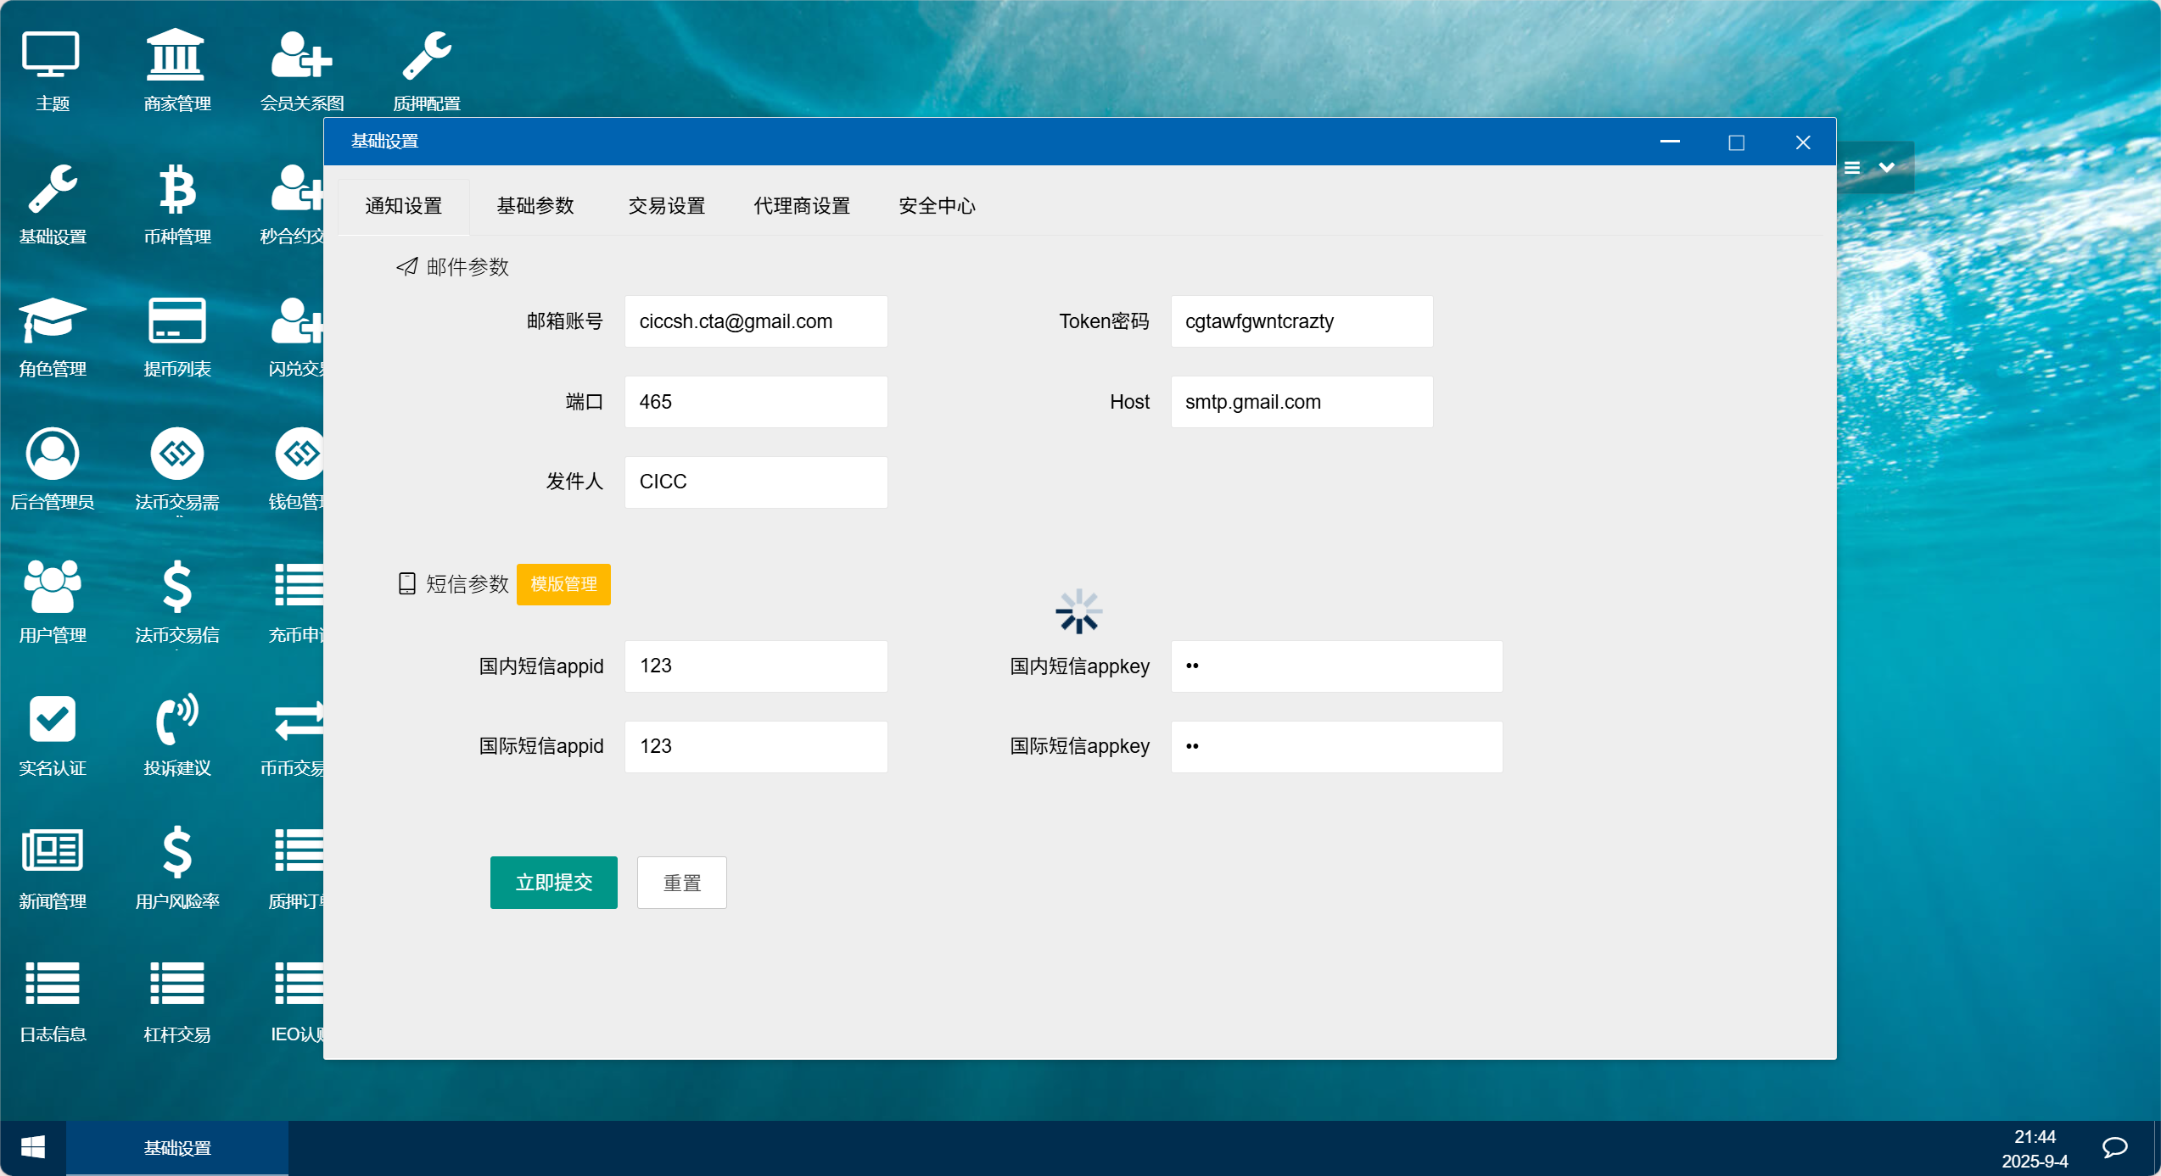Open the hamburger list menu beside window
The image size is (2161, 1176).
pos(1852,167)
